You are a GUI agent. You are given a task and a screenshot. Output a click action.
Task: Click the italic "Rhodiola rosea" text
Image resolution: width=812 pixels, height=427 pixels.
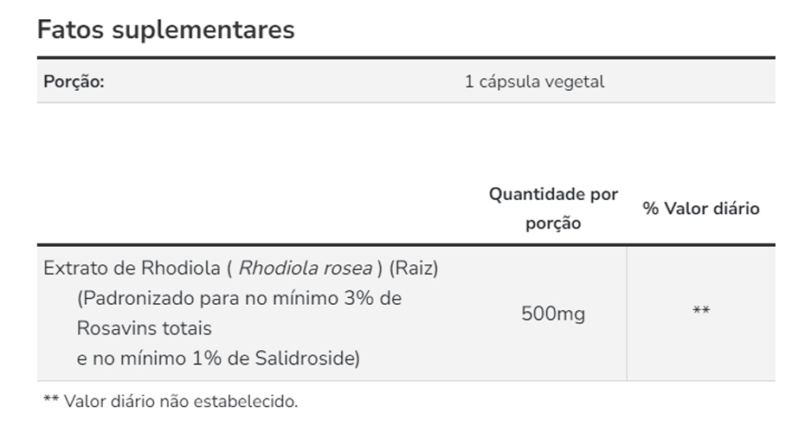tap(305, 268)
